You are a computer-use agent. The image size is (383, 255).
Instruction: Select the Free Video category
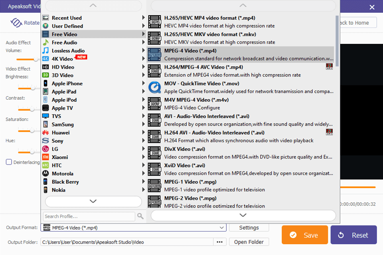(93, 34)
